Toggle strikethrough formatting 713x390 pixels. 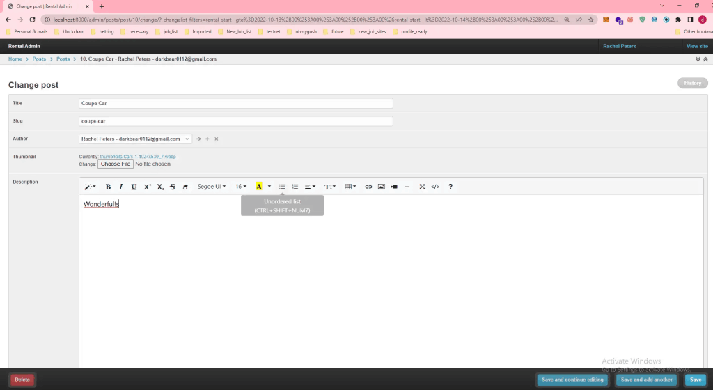173,187
